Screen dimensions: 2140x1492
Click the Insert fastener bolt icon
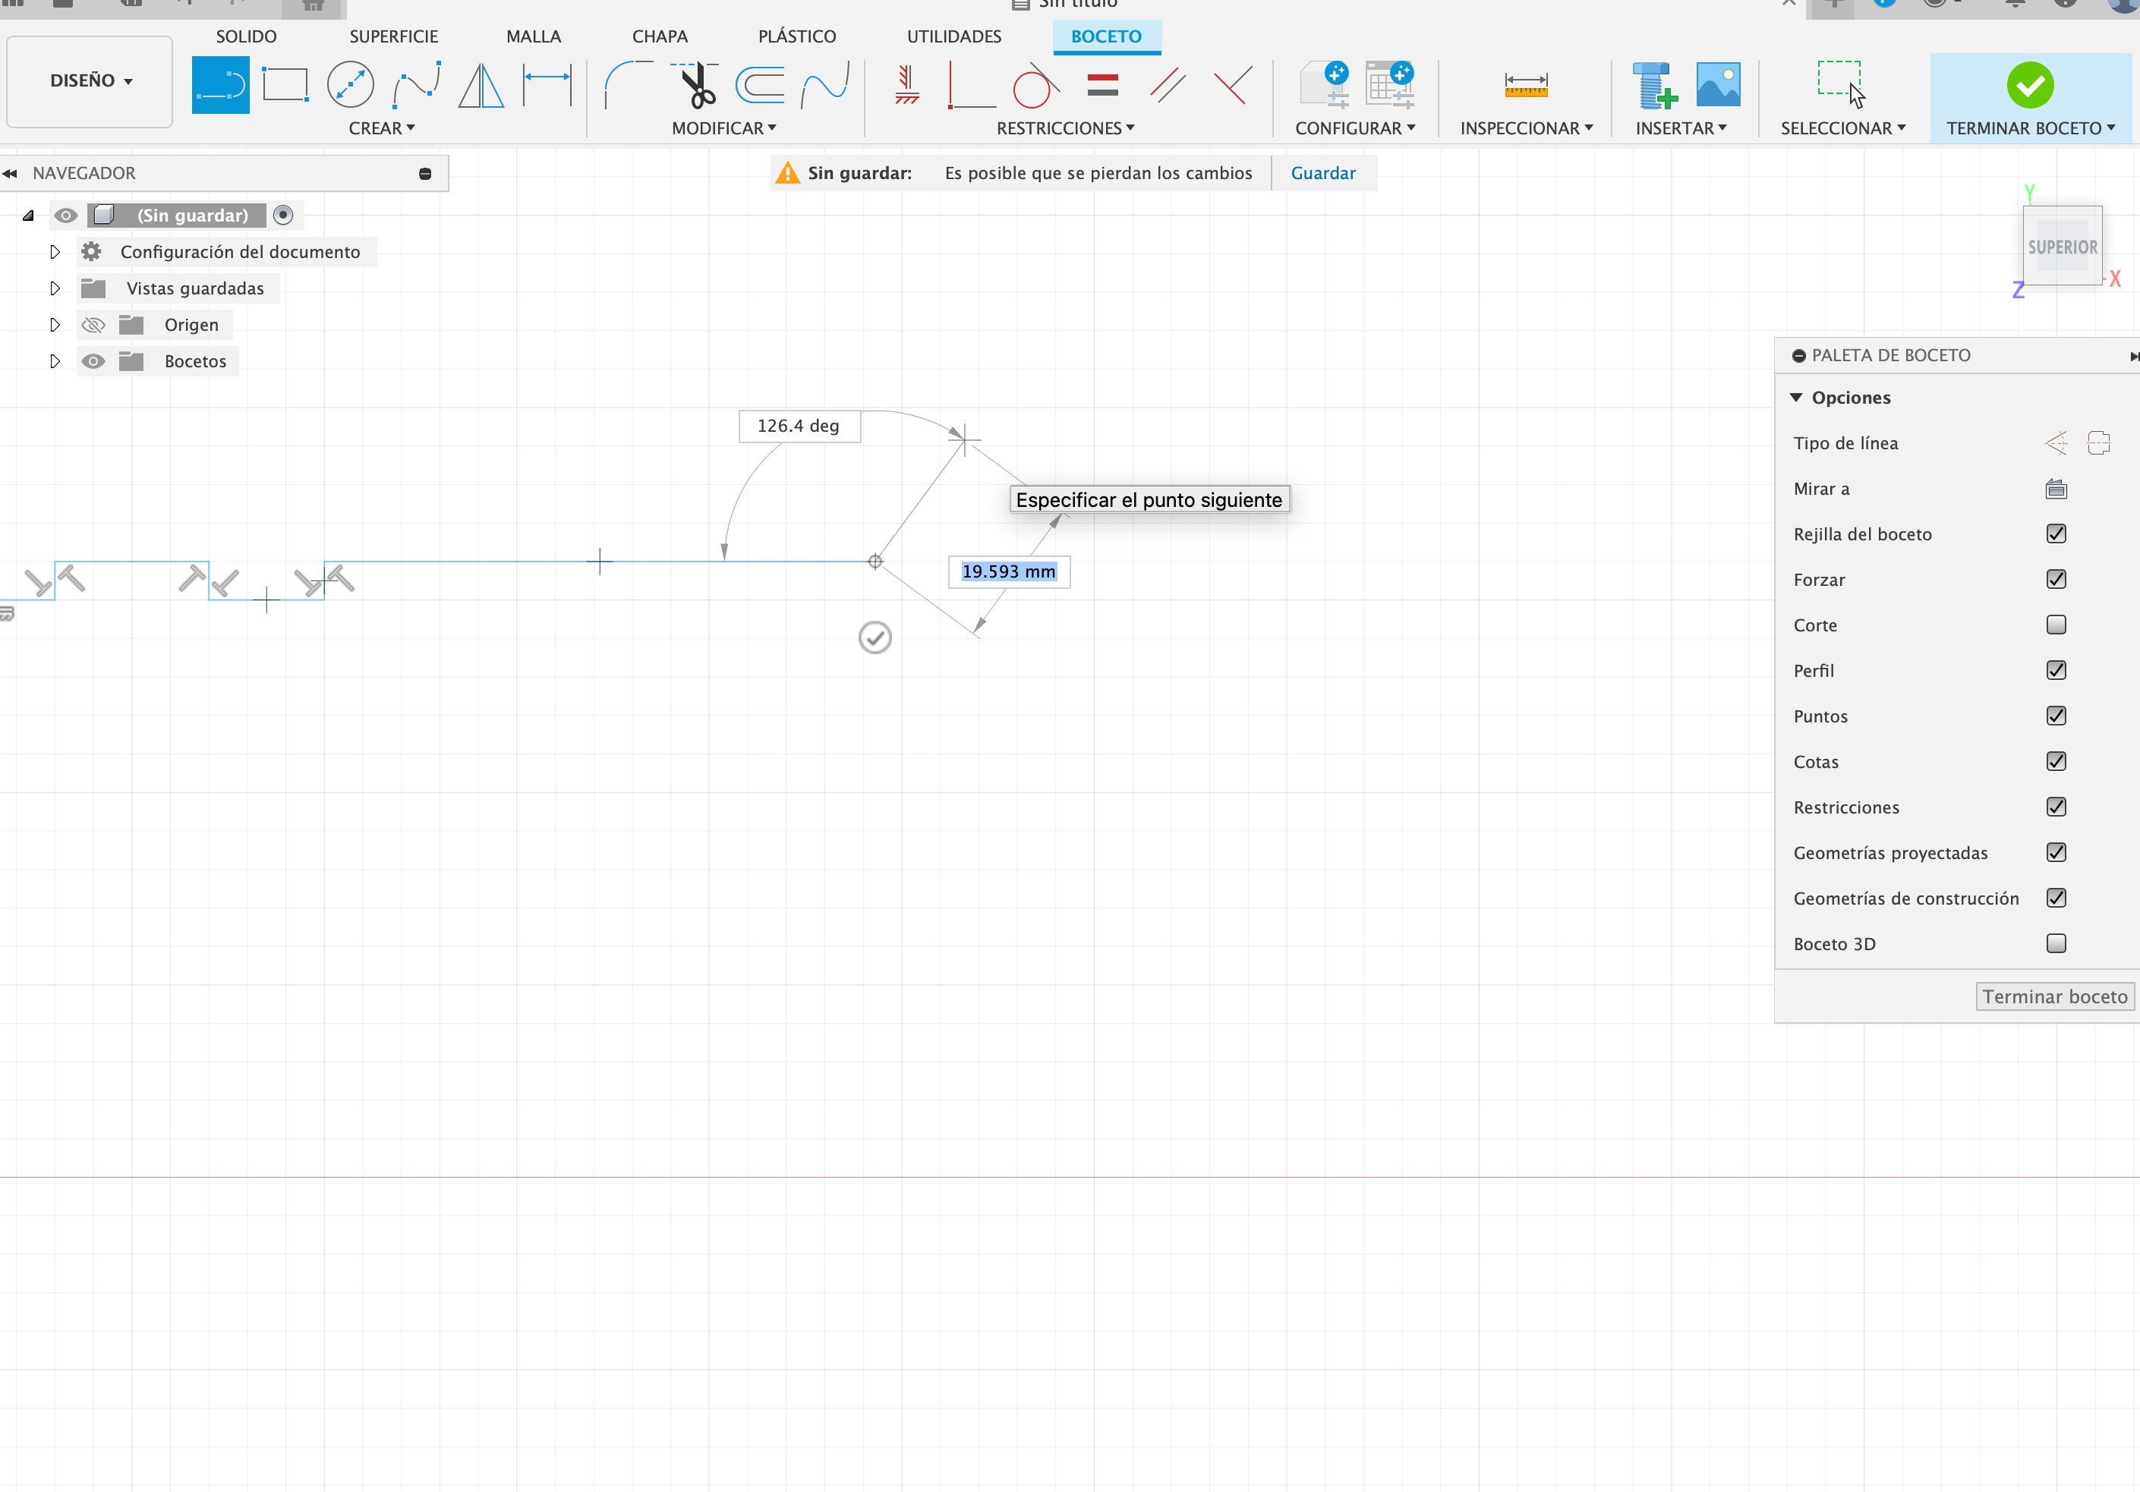click(x=1654, y=85)
